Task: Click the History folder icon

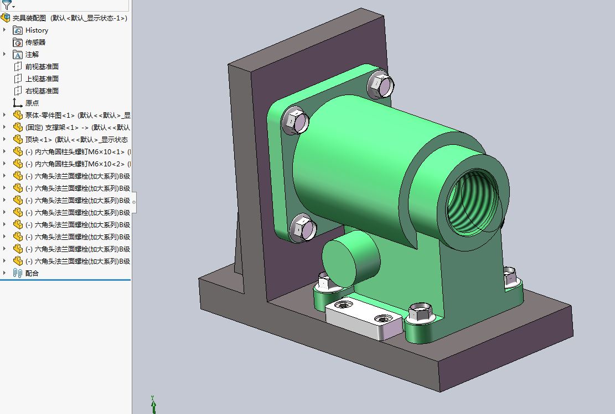Action: (18, 30)
